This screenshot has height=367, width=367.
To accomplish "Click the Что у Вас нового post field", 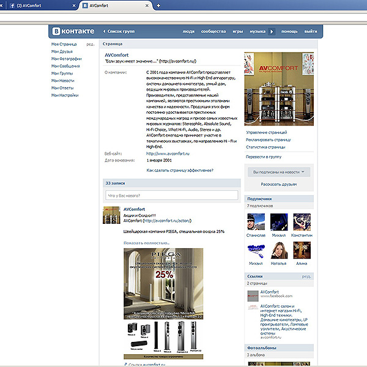I will click(171, 195).
